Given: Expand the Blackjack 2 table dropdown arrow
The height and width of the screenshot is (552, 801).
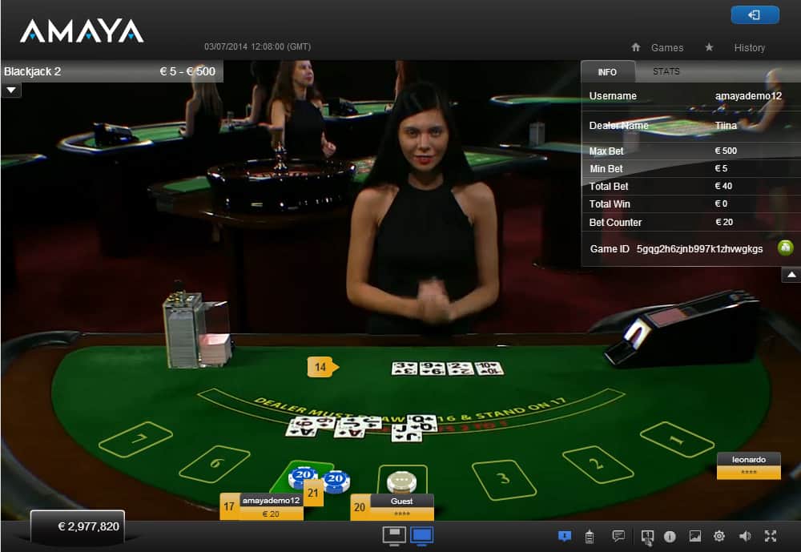Looking at the screenshot, I should pos(11,91).
